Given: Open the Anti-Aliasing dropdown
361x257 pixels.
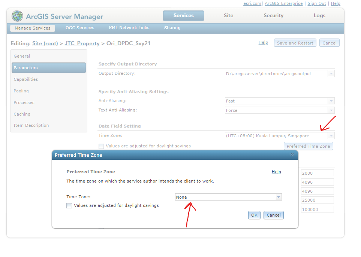Looking at the screenshot, I should click(331, 101).
